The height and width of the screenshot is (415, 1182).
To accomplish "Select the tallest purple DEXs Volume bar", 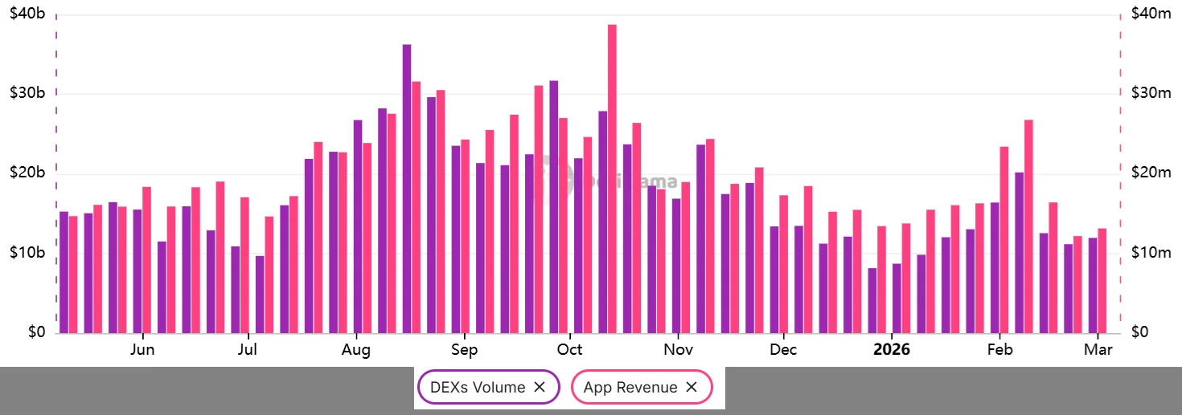I will pyautogui.click(x=407, y=189).
